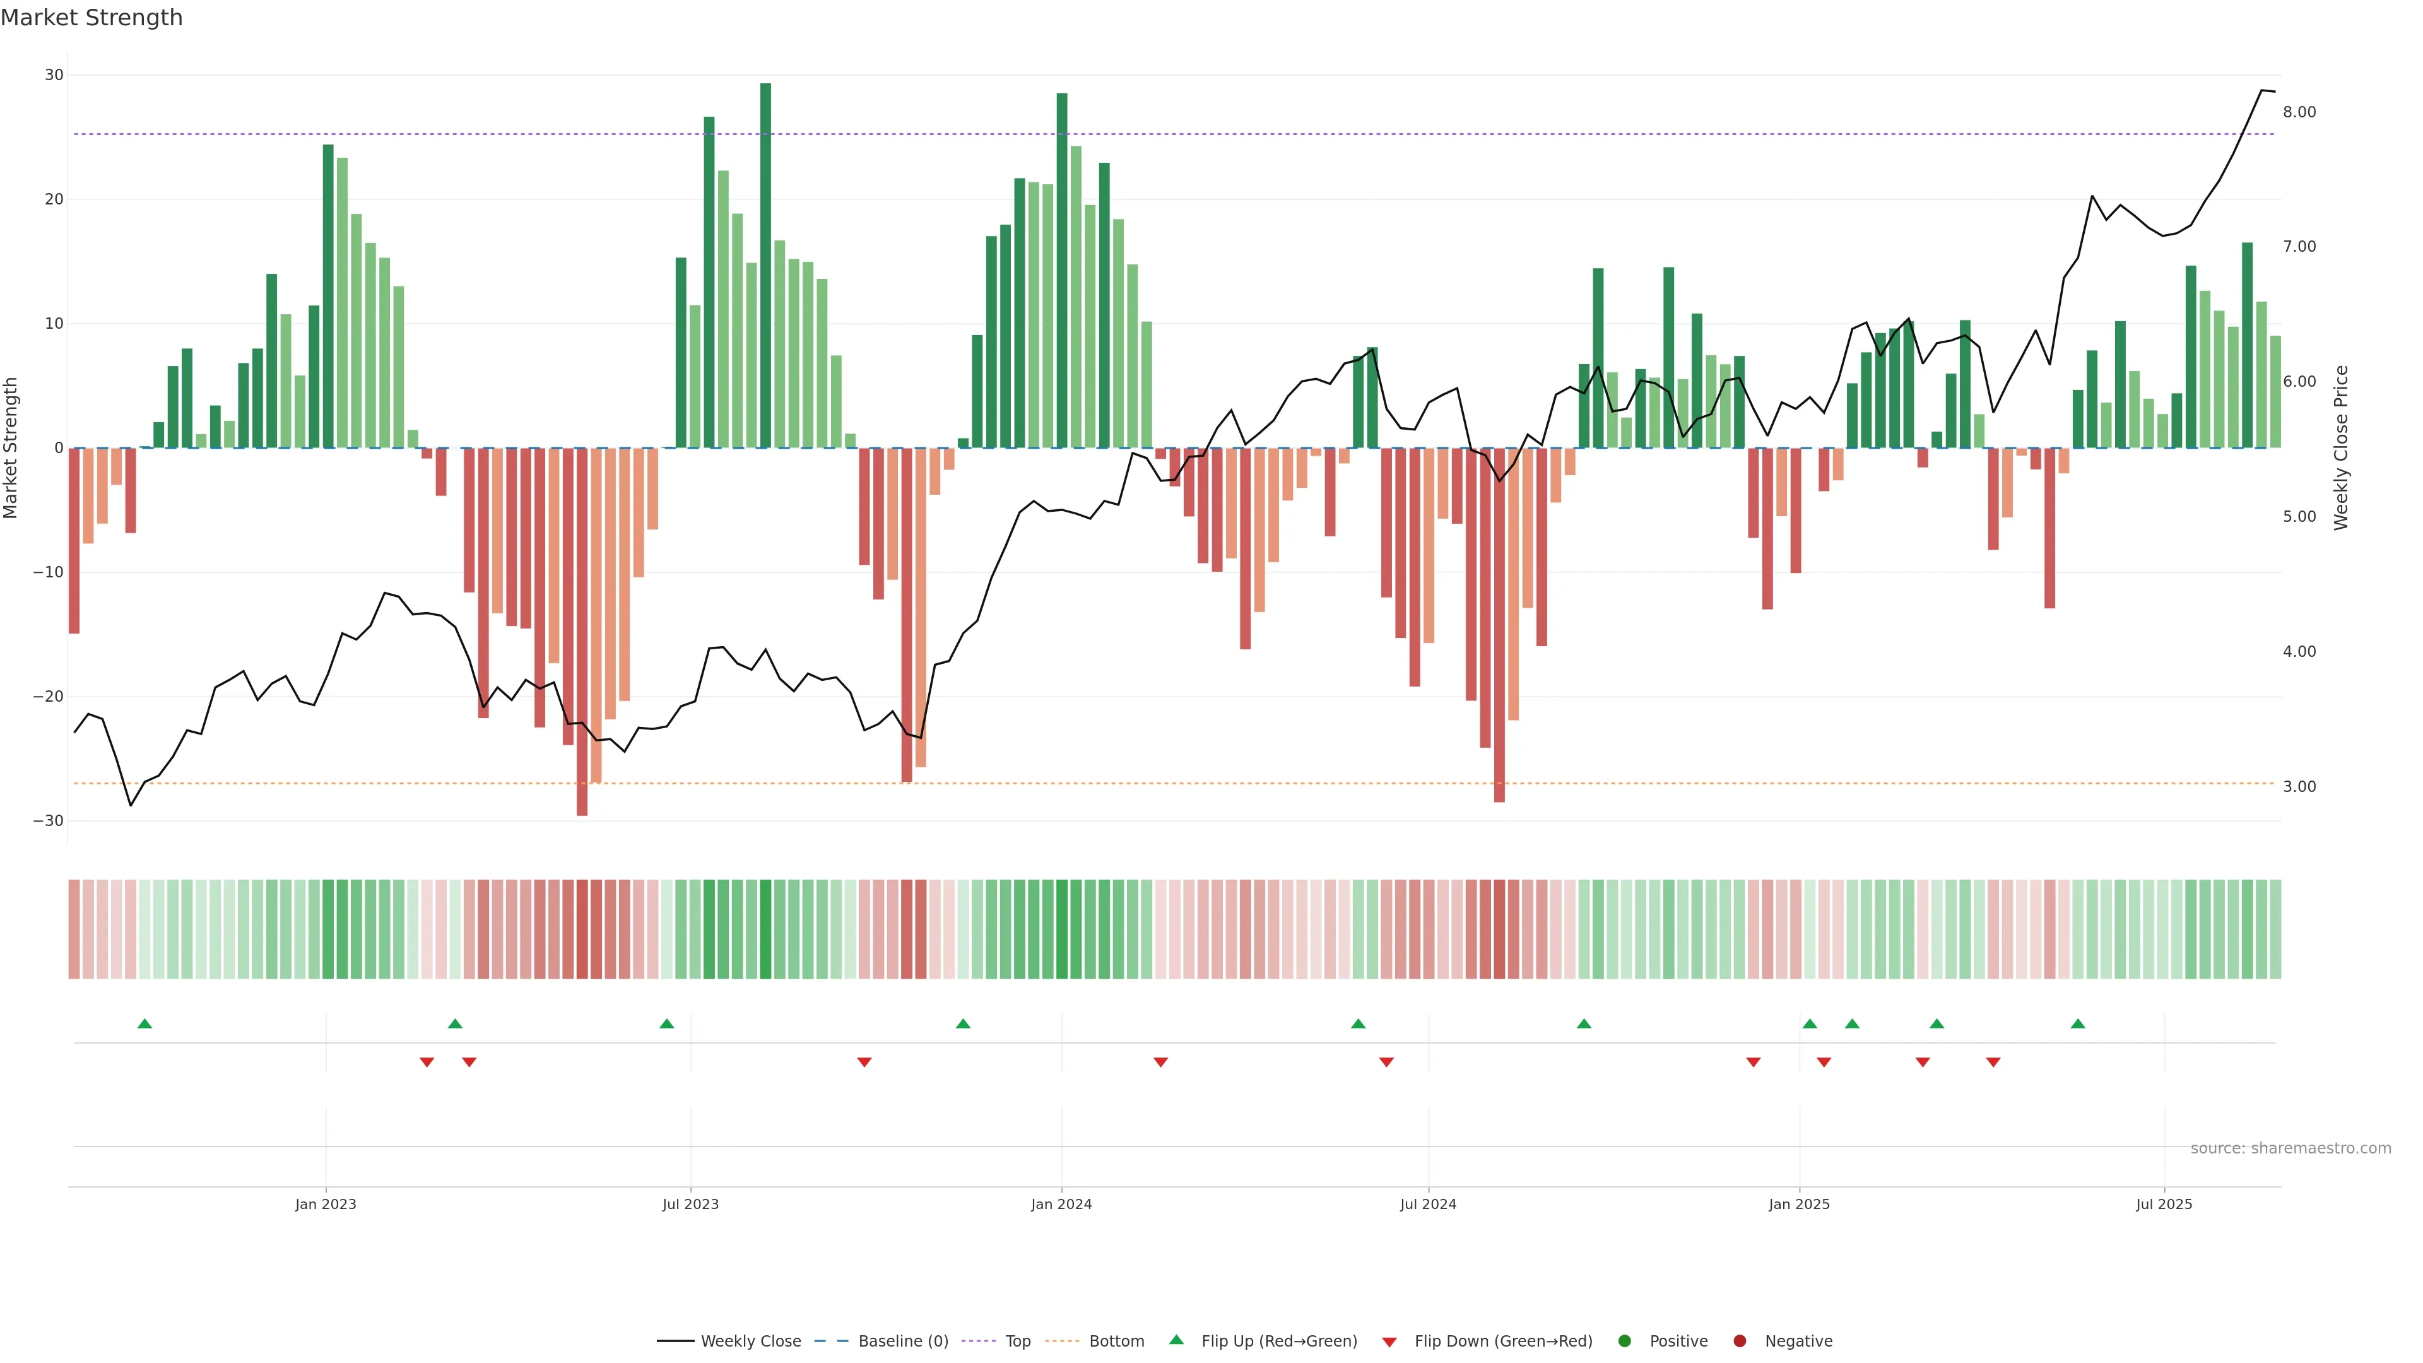Click the dark red Negative circle in legend
The image size is (2423, 1363).
tap(1739, 1342)
